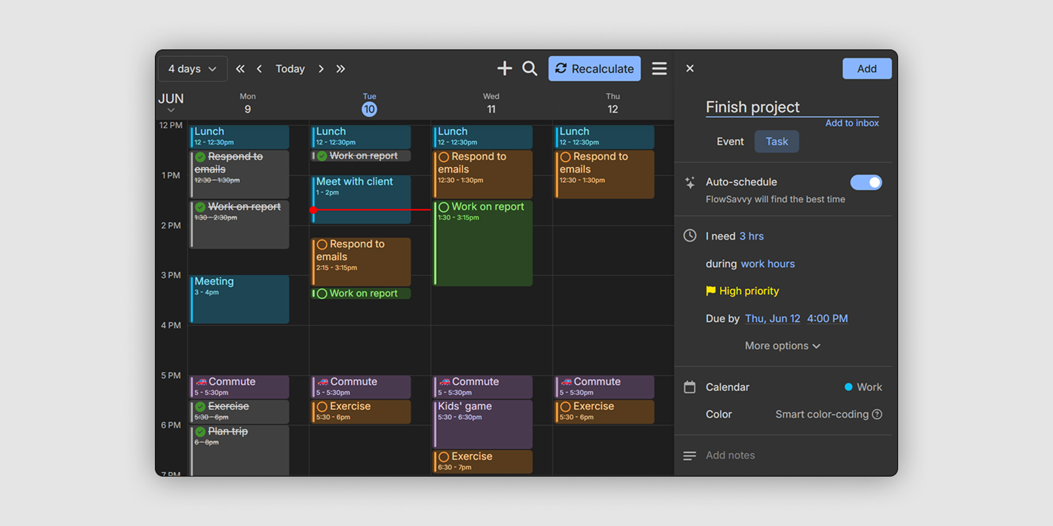Screen dimensions: 1053x526
Task: Expand the JUN month chevron
Action: [171, 110]
